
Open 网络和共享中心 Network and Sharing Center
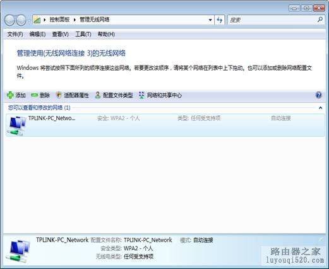coord(160,95)
